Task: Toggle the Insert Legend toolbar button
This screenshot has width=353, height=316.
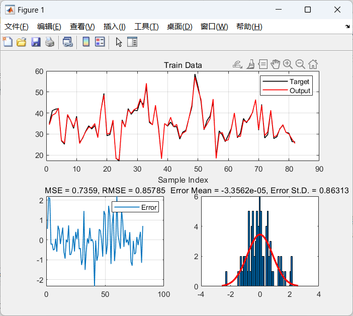Action: (100, 42)
